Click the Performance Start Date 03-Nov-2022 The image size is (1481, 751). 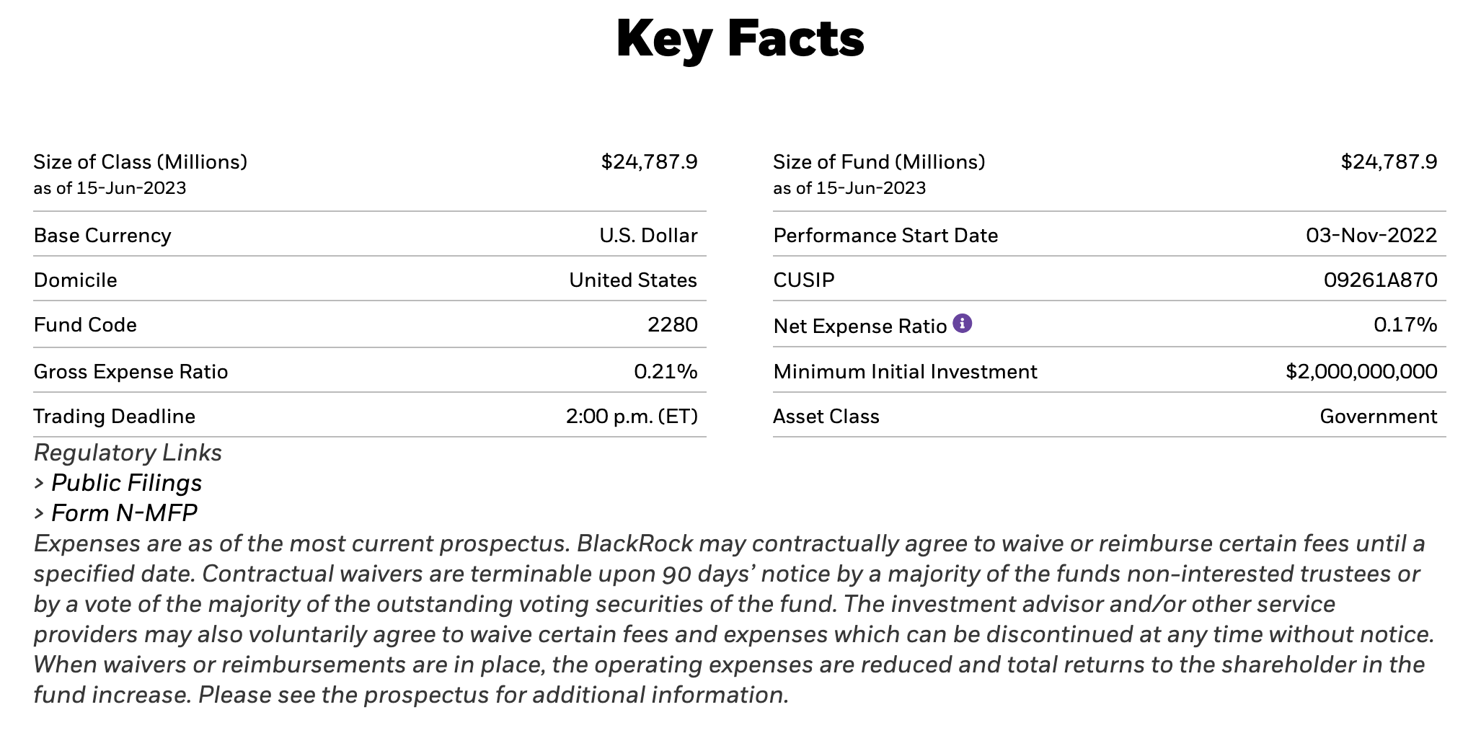[x=1371, y=235]
